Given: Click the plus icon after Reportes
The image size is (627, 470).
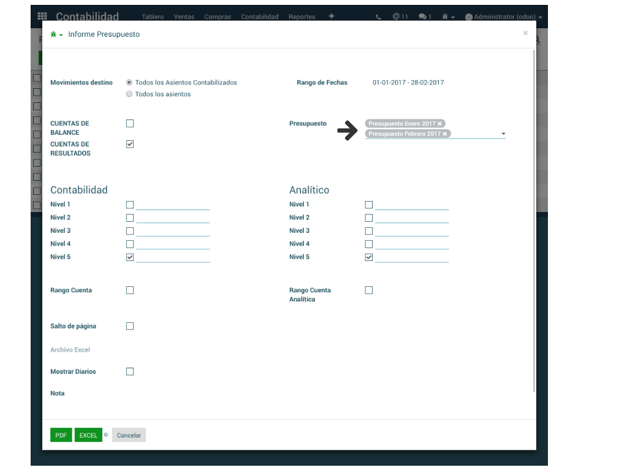Looking at the screenshot, I should [x=332, y=16].
